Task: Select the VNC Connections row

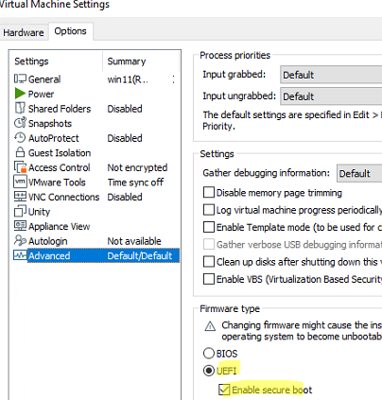Action: click(96, 197)
